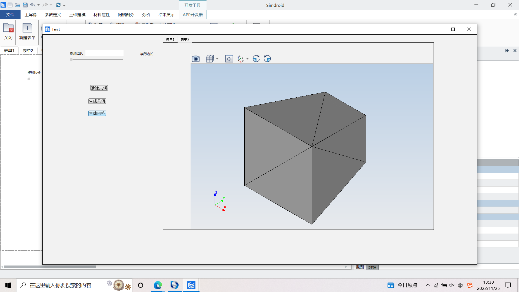Open the 材料属性 ribbon tab
519x292 pixels.
(102, 15)
